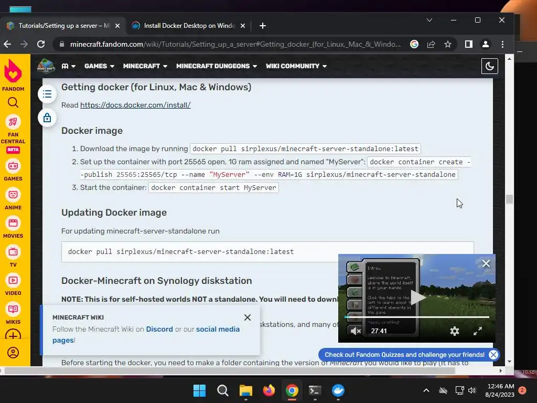The image size is (537, 403).
Task: Open Chrome three-dot menu
Action: pos(502,44)
